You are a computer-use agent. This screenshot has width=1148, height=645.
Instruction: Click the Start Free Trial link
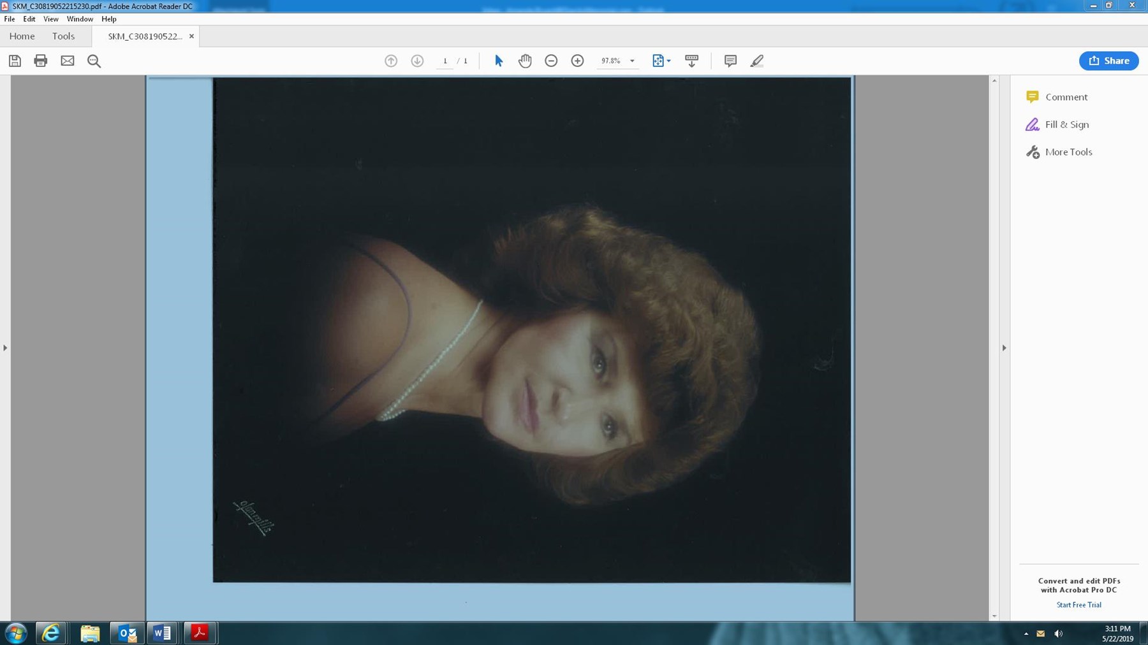point(1078,605)
